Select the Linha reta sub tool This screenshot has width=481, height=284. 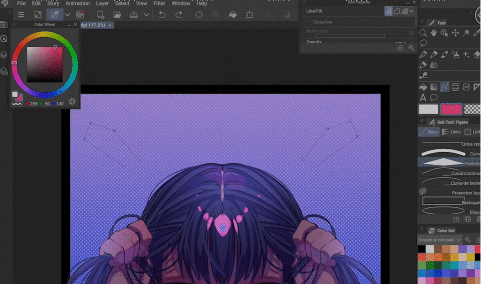(449, 143)
